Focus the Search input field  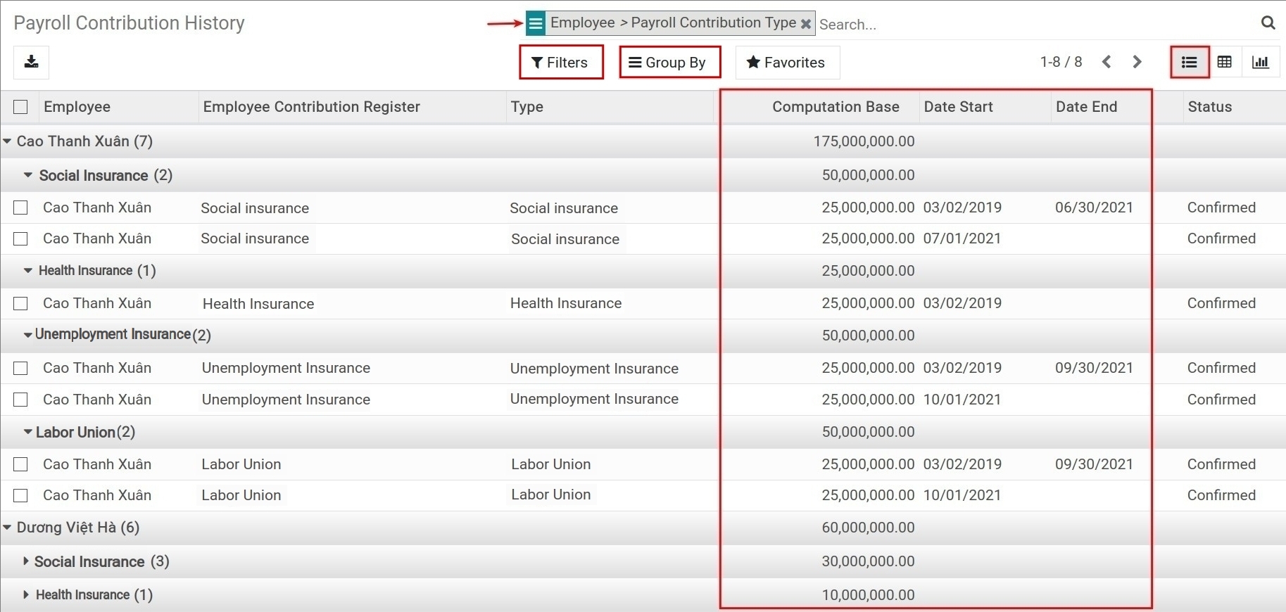1035,25
